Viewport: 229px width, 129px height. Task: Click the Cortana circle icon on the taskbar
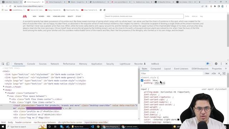(49, 126)
